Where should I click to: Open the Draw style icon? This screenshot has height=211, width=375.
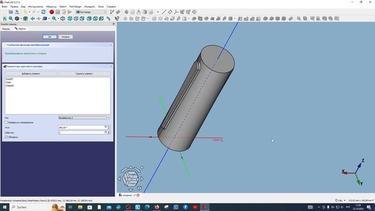click(17, 19)
